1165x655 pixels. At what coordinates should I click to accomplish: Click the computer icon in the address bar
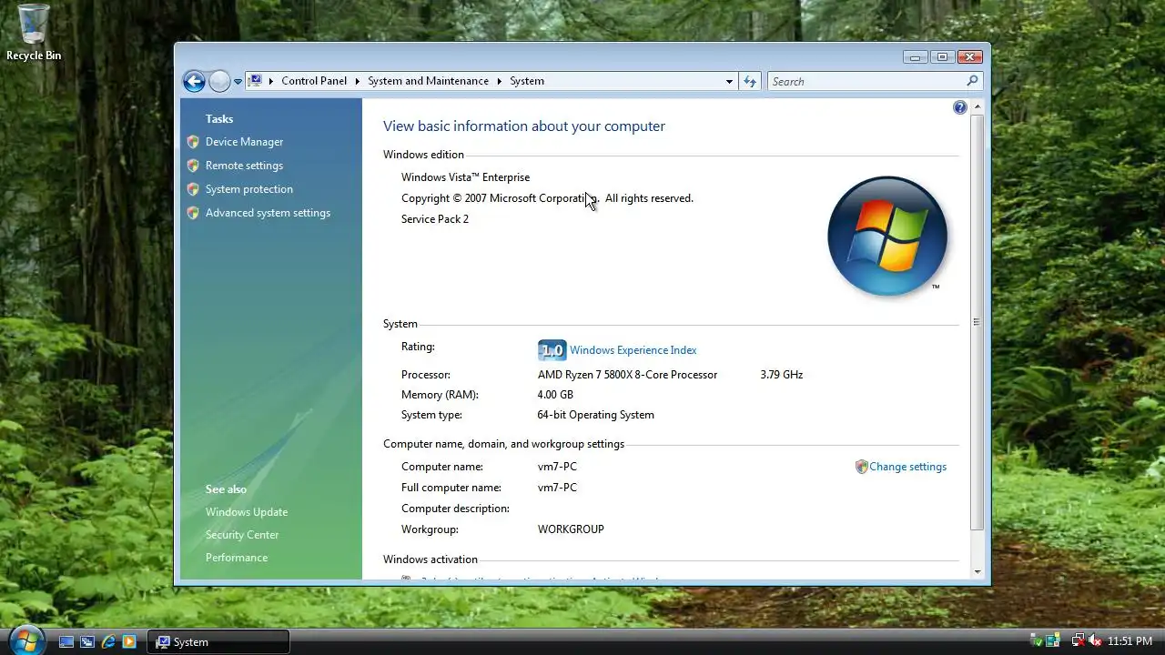(256, 81)
